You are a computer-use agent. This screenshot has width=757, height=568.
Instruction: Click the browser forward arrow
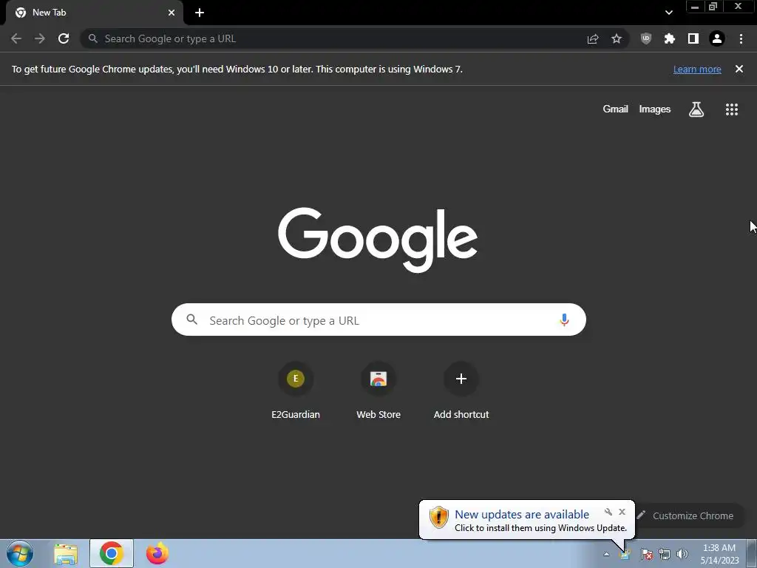click(x=40, y=38)
